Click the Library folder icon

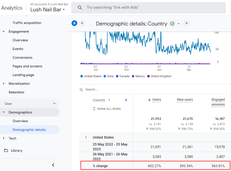tap(6, 150)
